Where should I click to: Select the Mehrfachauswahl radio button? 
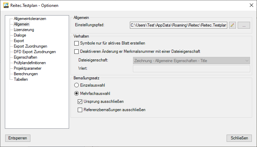coord(77,94)
